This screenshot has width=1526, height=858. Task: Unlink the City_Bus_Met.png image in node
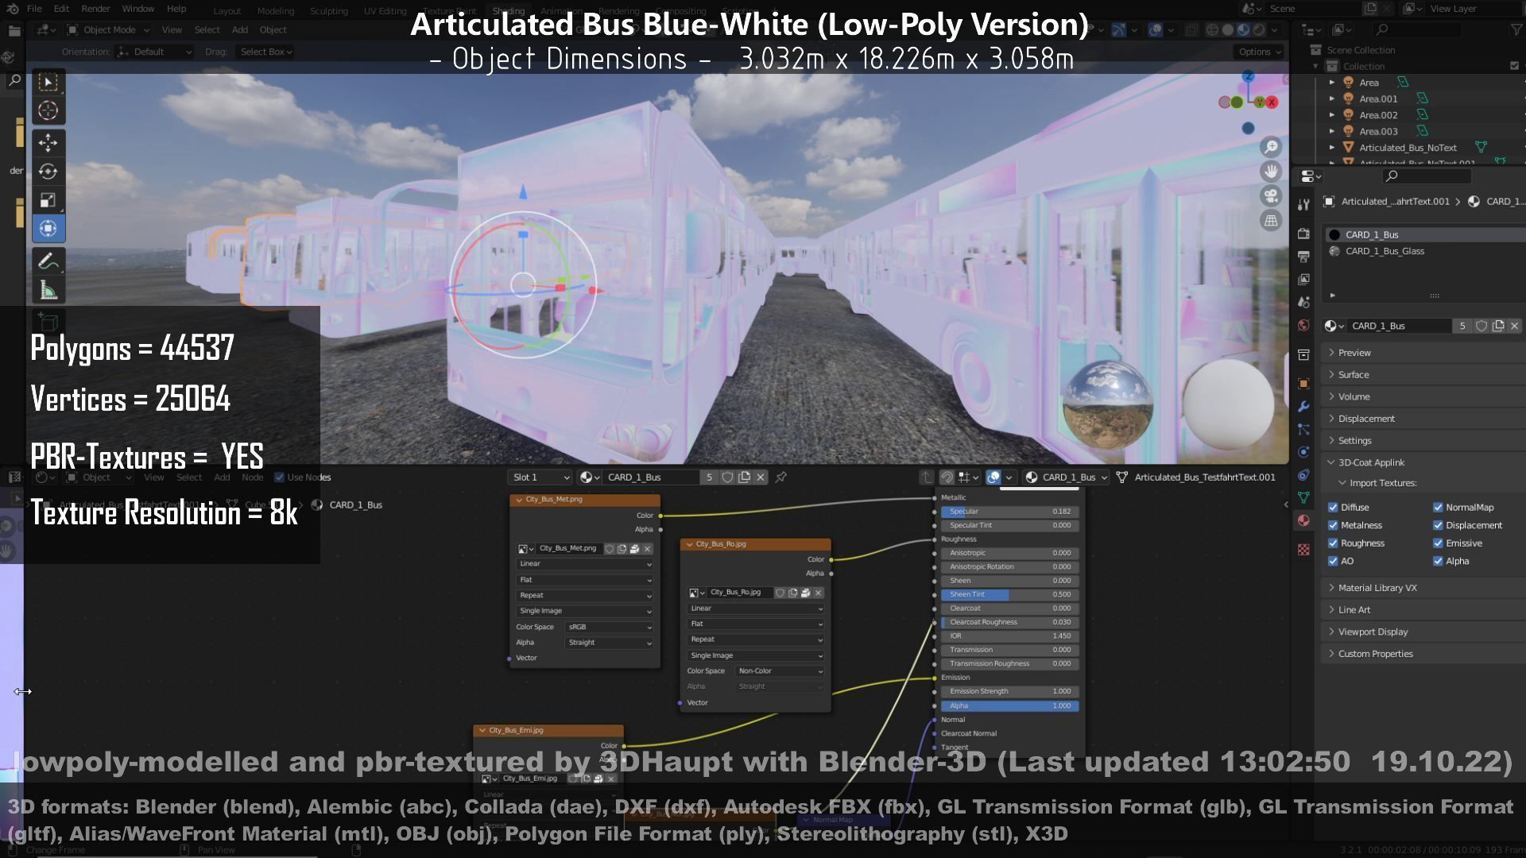(648, 549)
